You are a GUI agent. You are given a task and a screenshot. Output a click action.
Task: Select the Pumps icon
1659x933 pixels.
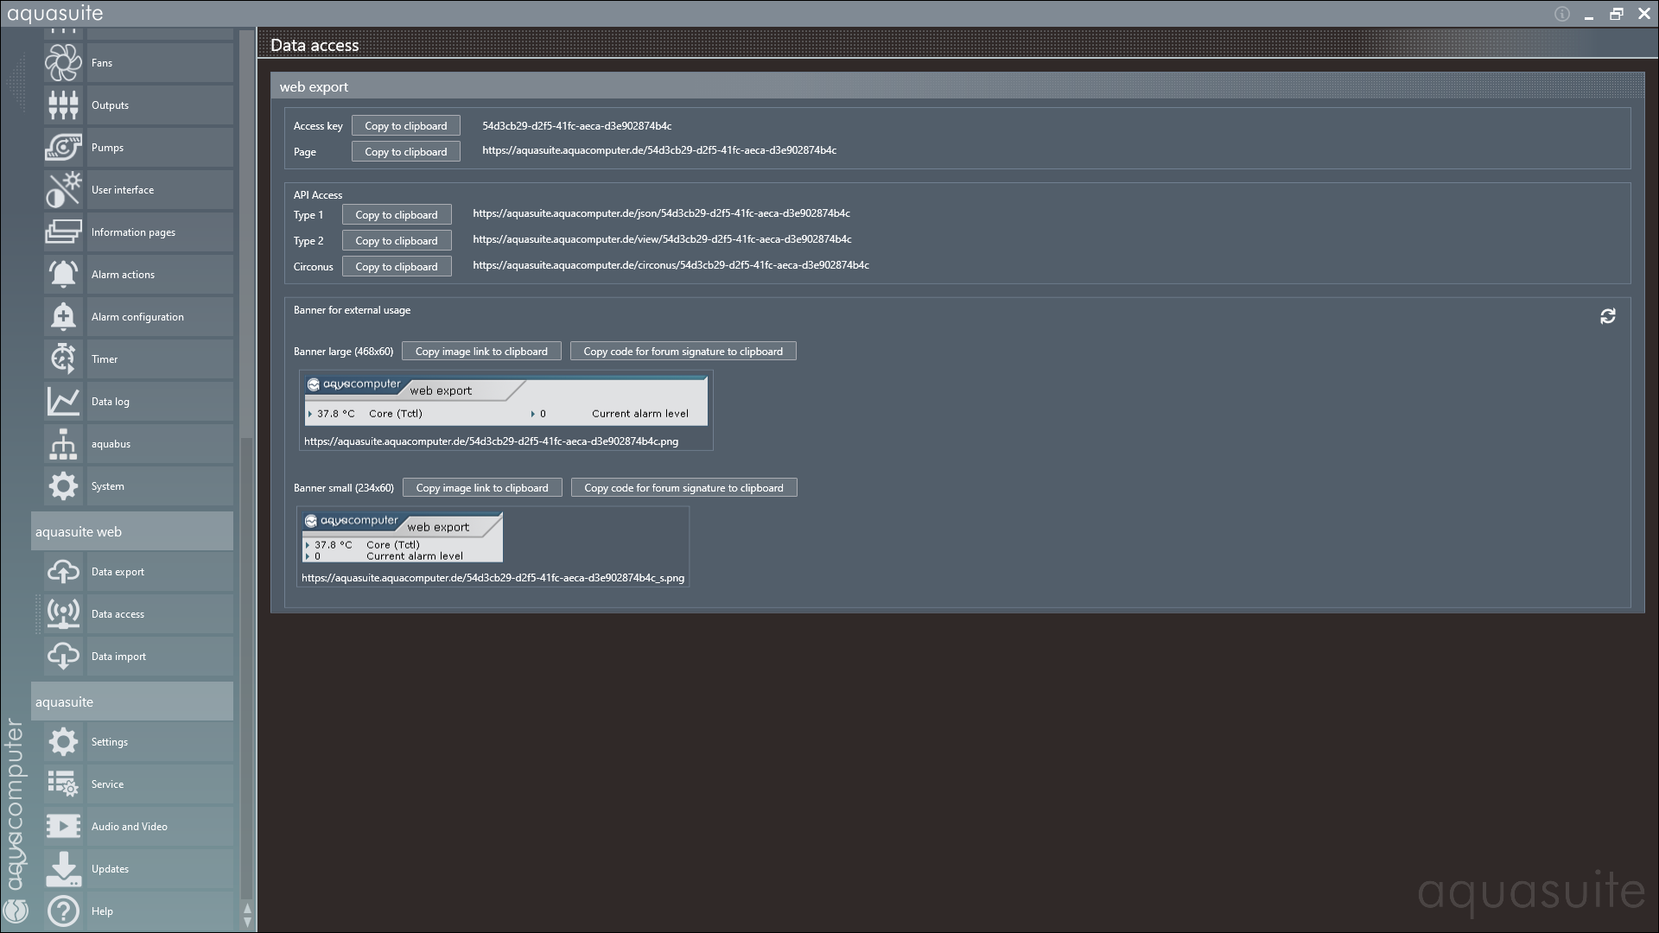coord(63,148)
